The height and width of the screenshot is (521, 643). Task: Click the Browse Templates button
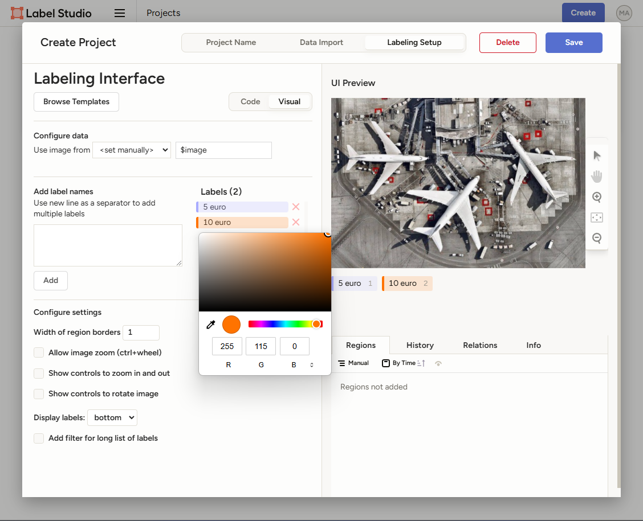pyautogui.click(x=76, y=102)
